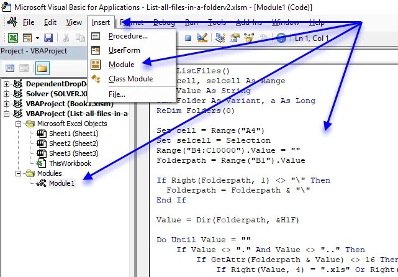Open the Run menu
This screenshot has width=398, height=277.
[x=191, y=22]
